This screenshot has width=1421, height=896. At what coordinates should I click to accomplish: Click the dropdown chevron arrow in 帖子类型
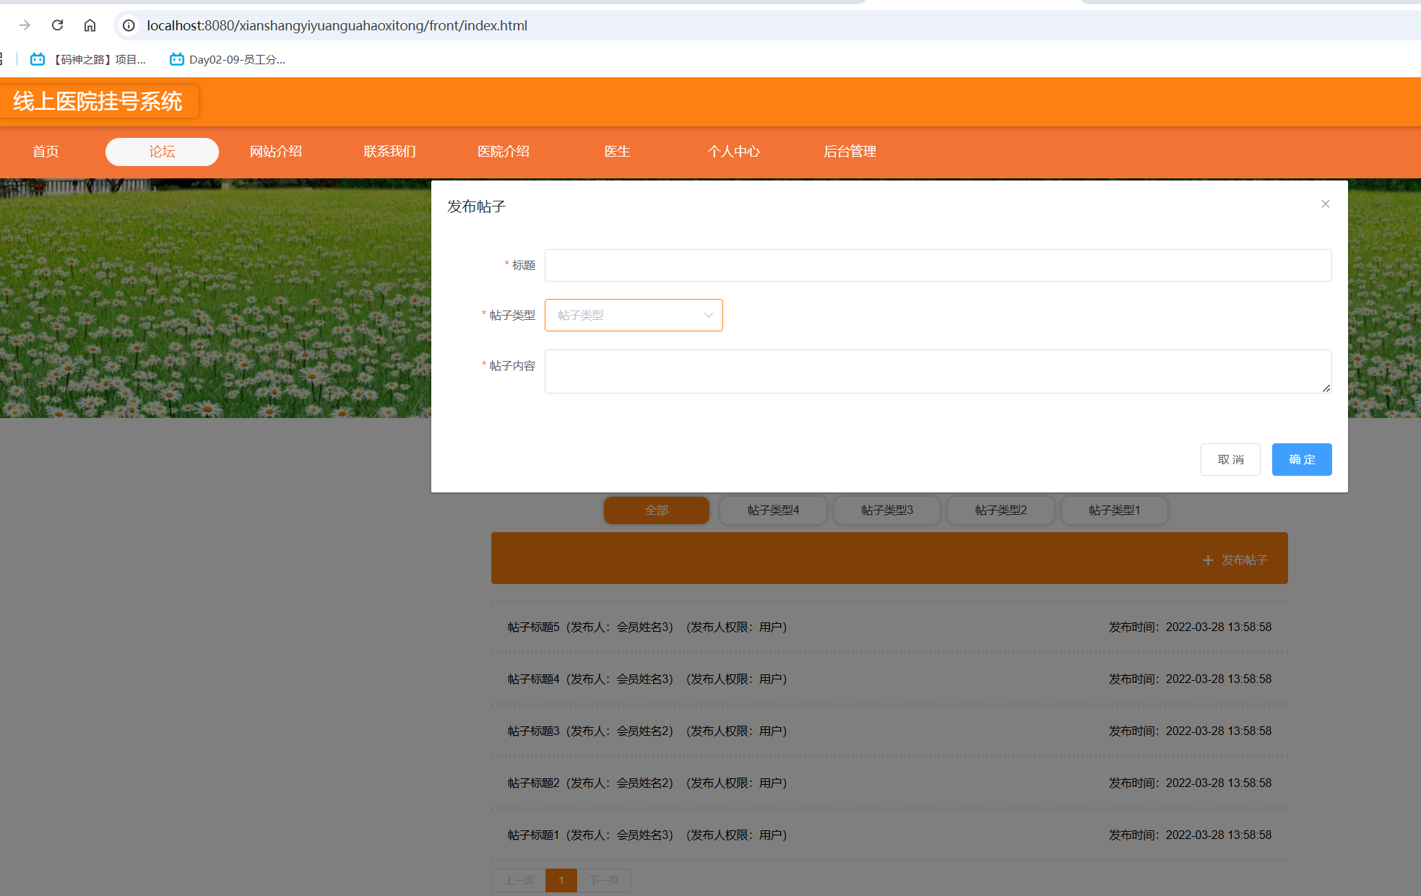708,316
